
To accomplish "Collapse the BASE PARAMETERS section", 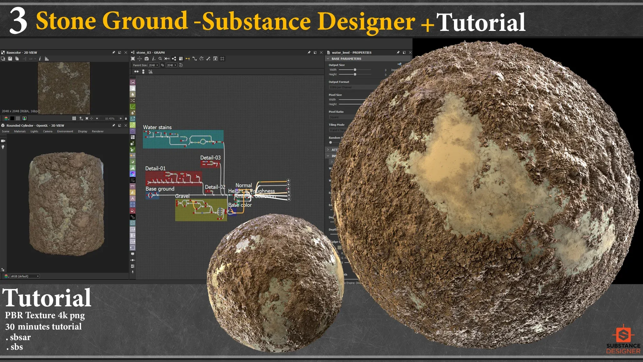I will (328, 59).
